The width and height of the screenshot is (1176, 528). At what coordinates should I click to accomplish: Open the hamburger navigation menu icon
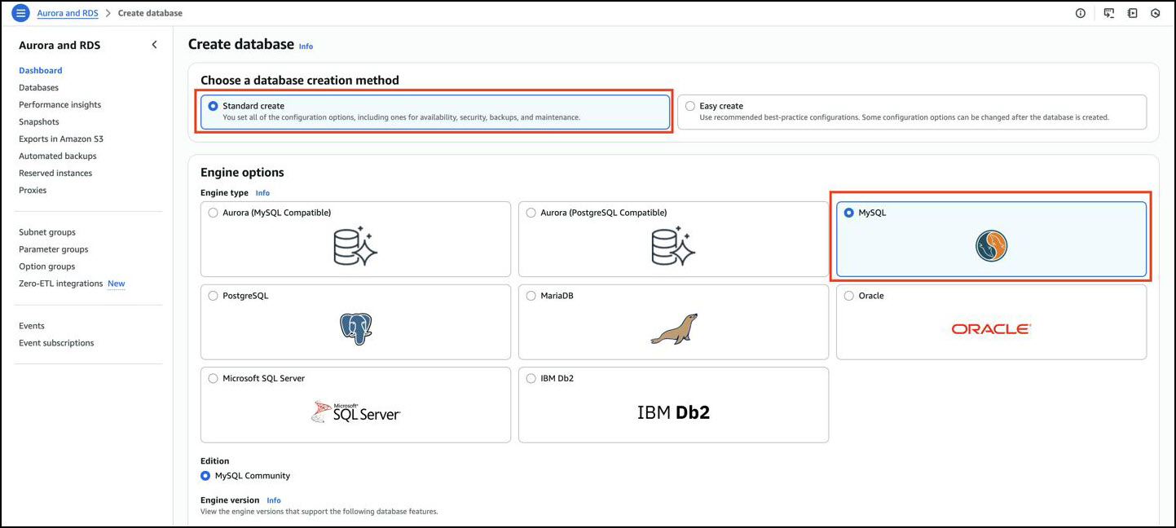tap(21, 13)
